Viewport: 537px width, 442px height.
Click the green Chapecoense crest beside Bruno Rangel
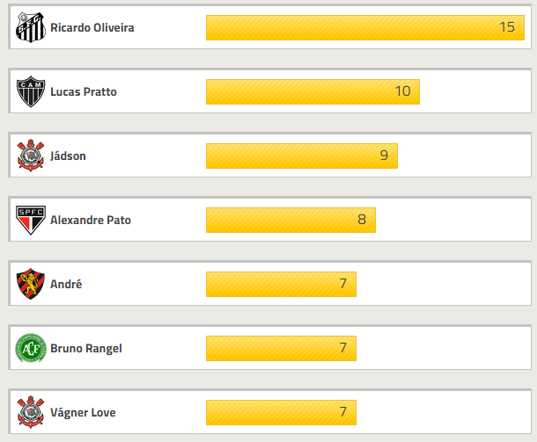point(31,349)
